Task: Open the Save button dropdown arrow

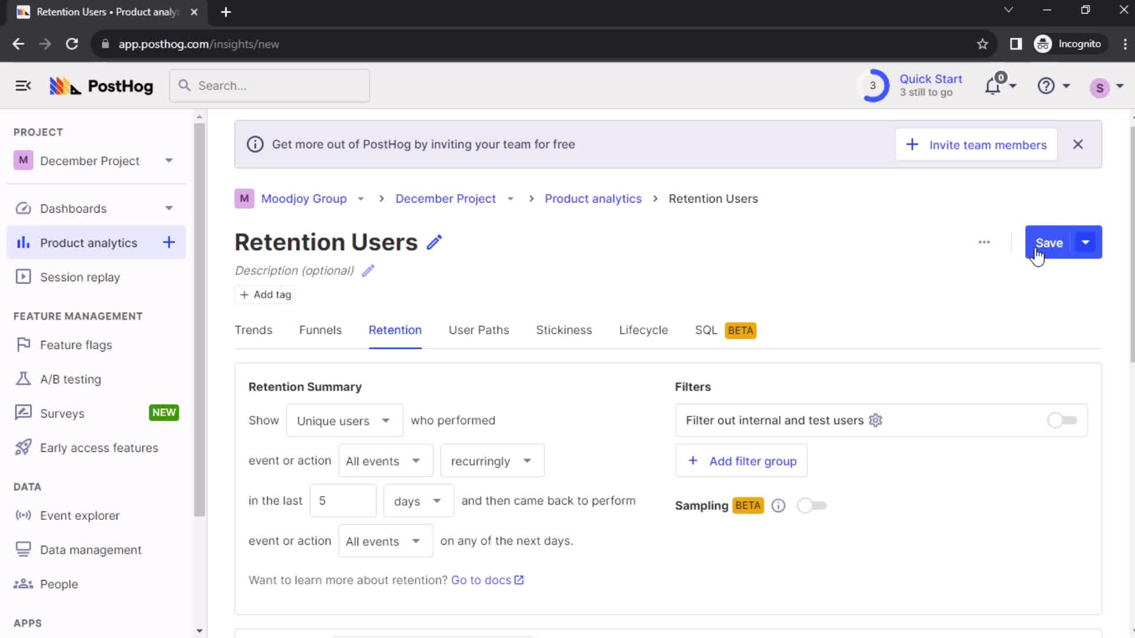Action: click(1086, 242)
